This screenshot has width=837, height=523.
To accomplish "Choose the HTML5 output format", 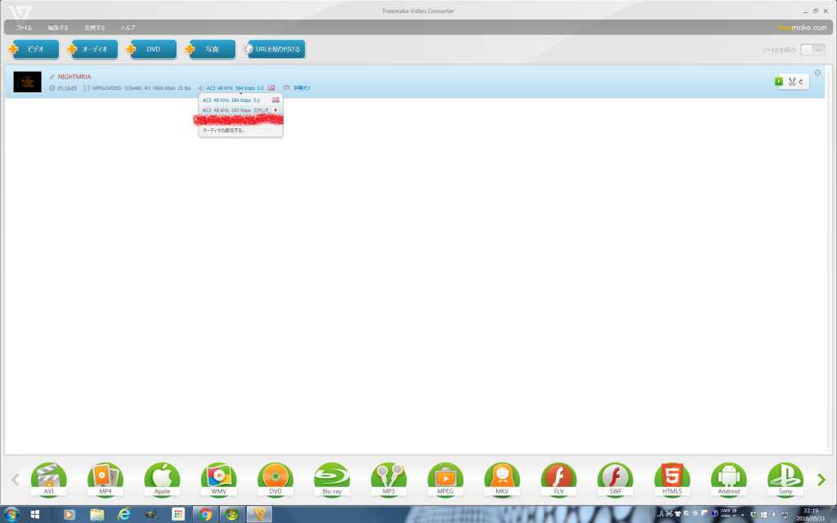I will (672, 479).
